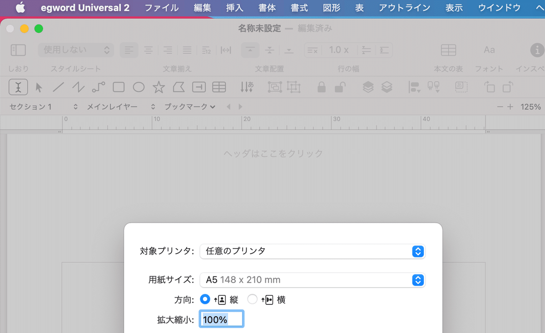Select the arrow selection tool

(x=39, y=87)
